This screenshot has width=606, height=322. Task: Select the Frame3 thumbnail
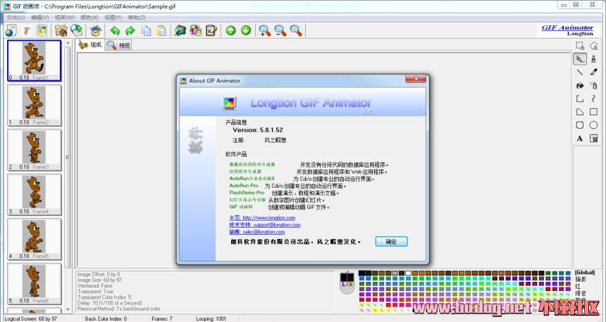[33, 148]
